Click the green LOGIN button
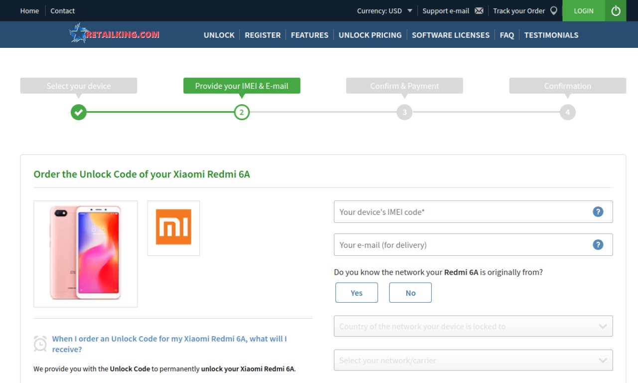 [x=584, y=10]
